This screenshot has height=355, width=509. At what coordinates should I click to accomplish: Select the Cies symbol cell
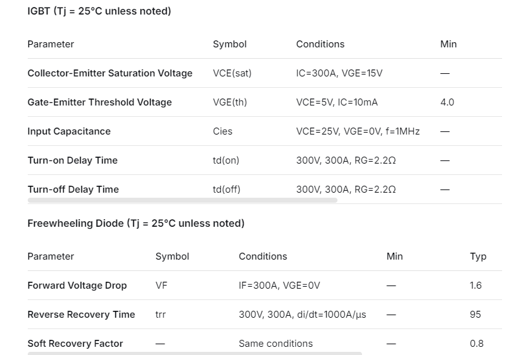223,131
